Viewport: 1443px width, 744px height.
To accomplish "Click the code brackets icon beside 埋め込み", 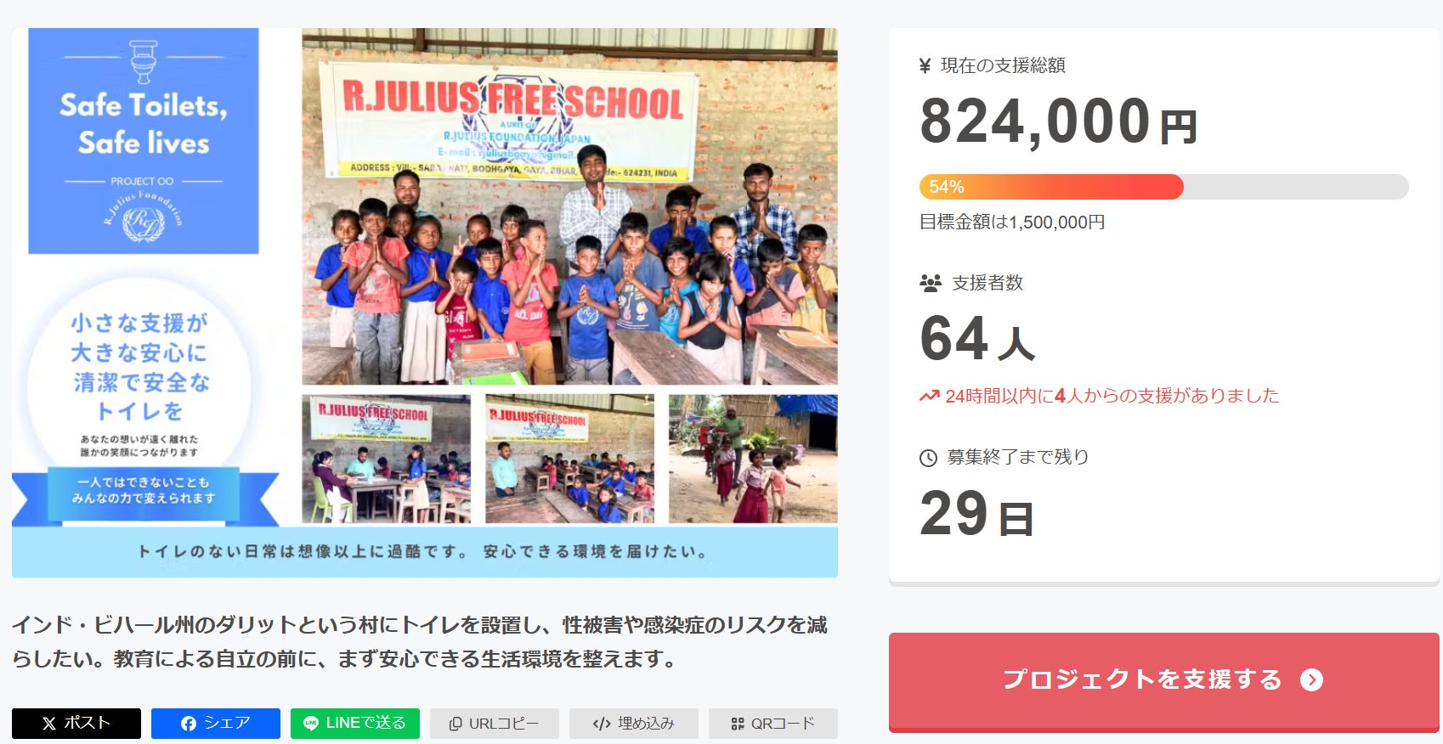I will pos(602,724).
